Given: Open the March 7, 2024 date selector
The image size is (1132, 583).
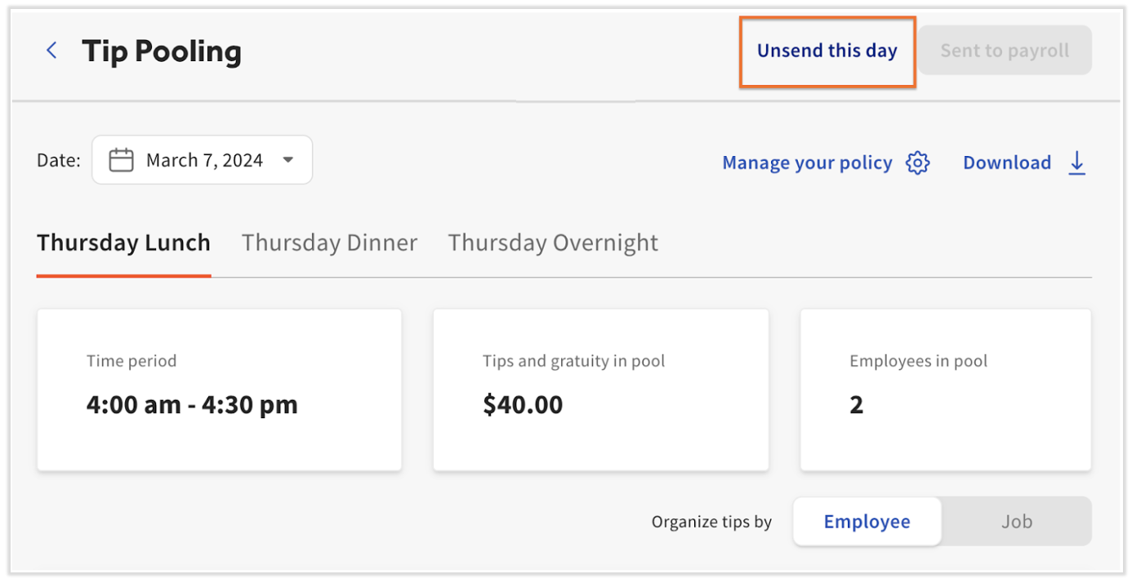Looking at the screenshot, I should tap(203, 160).
